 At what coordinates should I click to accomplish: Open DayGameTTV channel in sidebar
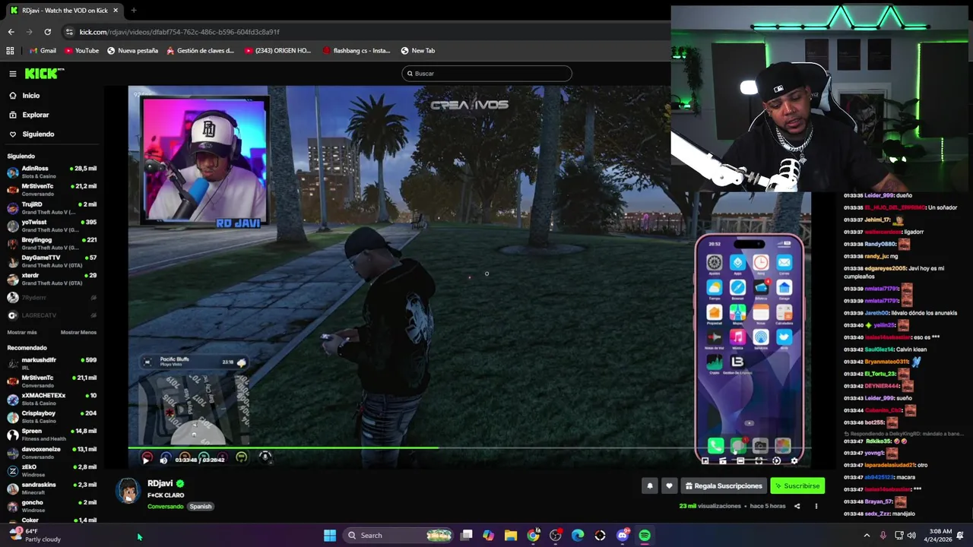coord(52,261)
